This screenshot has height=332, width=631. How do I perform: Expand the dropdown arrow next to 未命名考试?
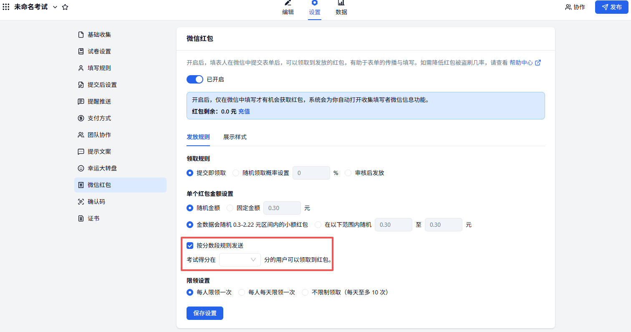pos(55,7)
